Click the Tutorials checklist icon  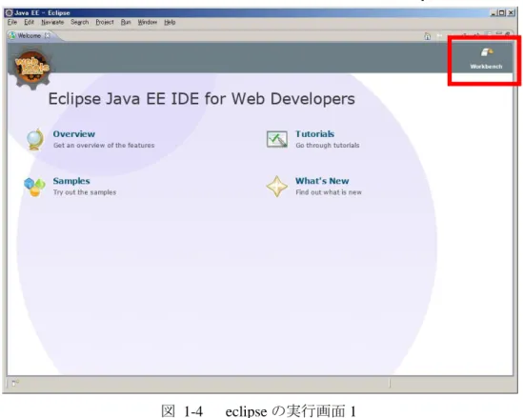(277, 139)
